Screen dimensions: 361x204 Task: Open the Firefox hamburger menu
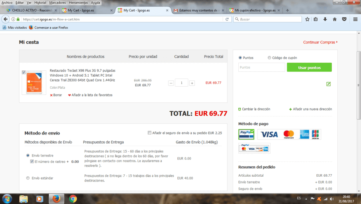(x=355, y=19)
